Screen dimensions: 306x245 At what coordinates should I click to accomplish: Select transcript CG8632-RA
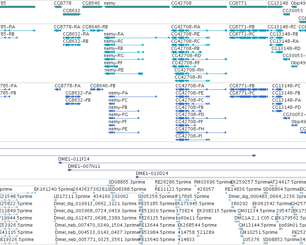(76, 34)
